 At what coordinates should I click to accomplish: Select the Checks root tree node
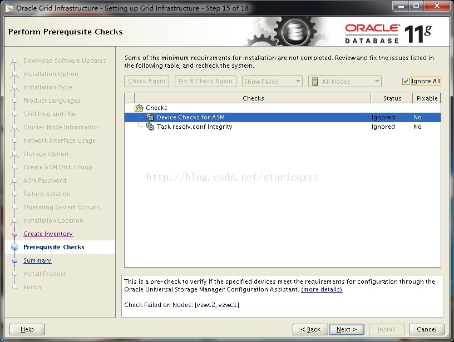click(156, 108)
